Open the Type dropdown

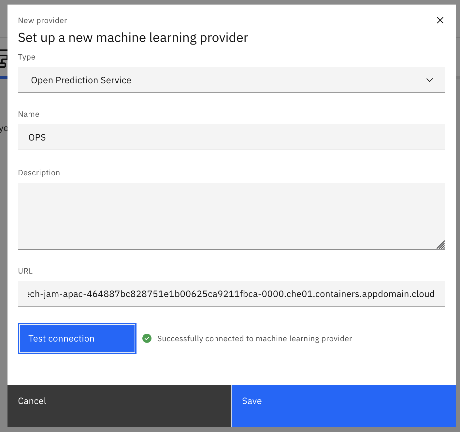231,80
